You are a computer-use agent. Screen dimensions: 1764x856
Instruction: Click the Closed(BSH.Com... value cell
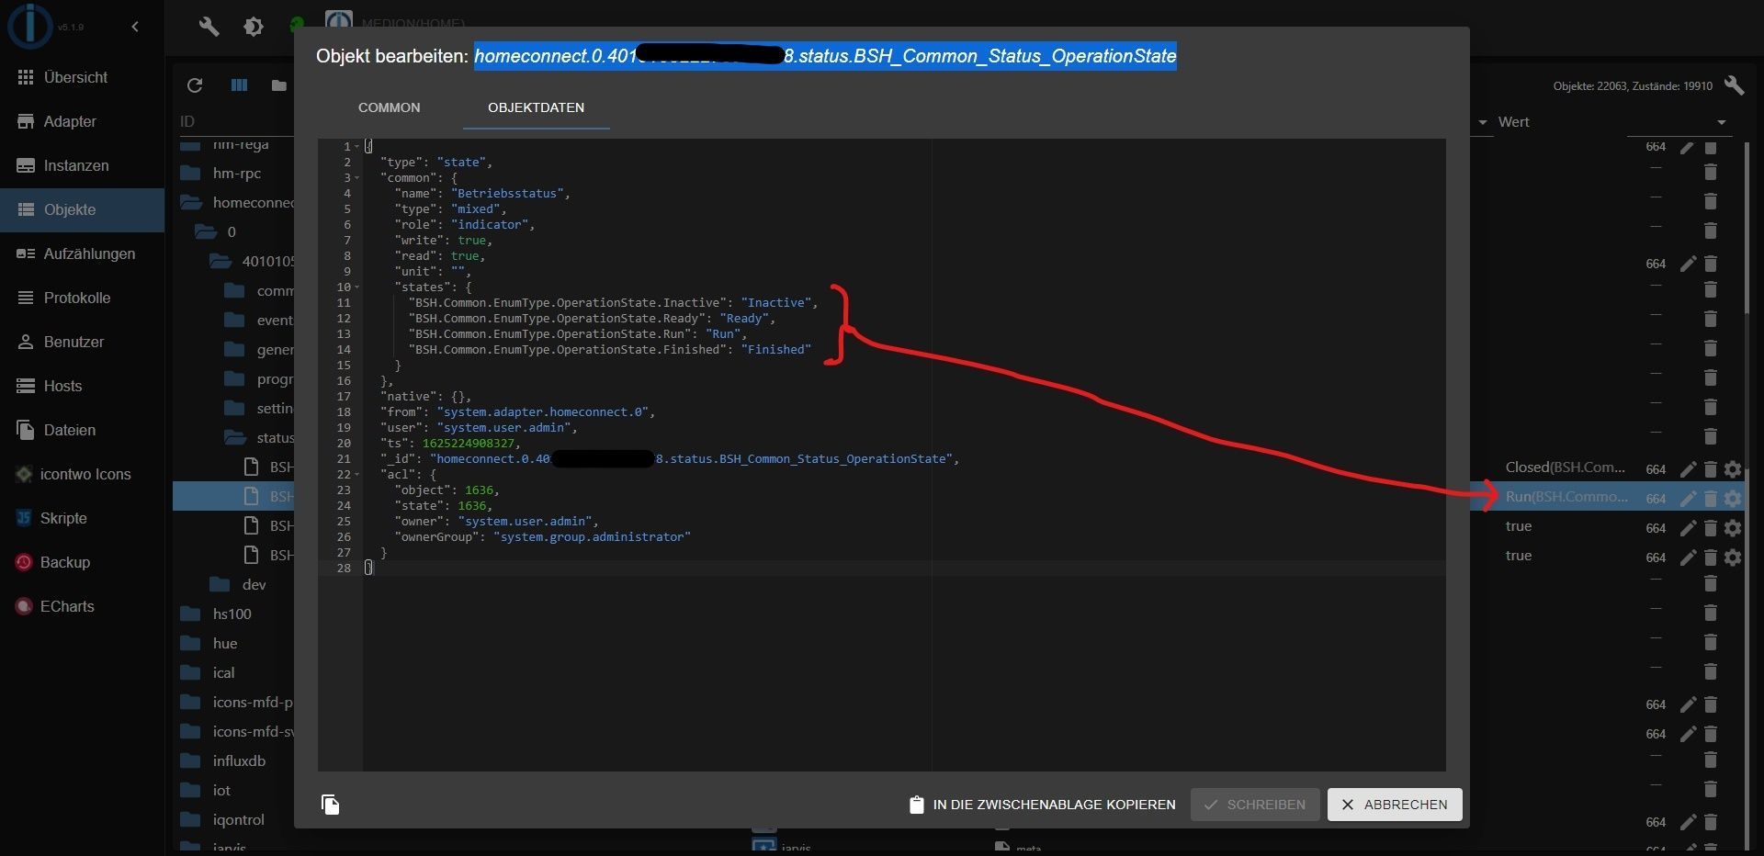1565,467
